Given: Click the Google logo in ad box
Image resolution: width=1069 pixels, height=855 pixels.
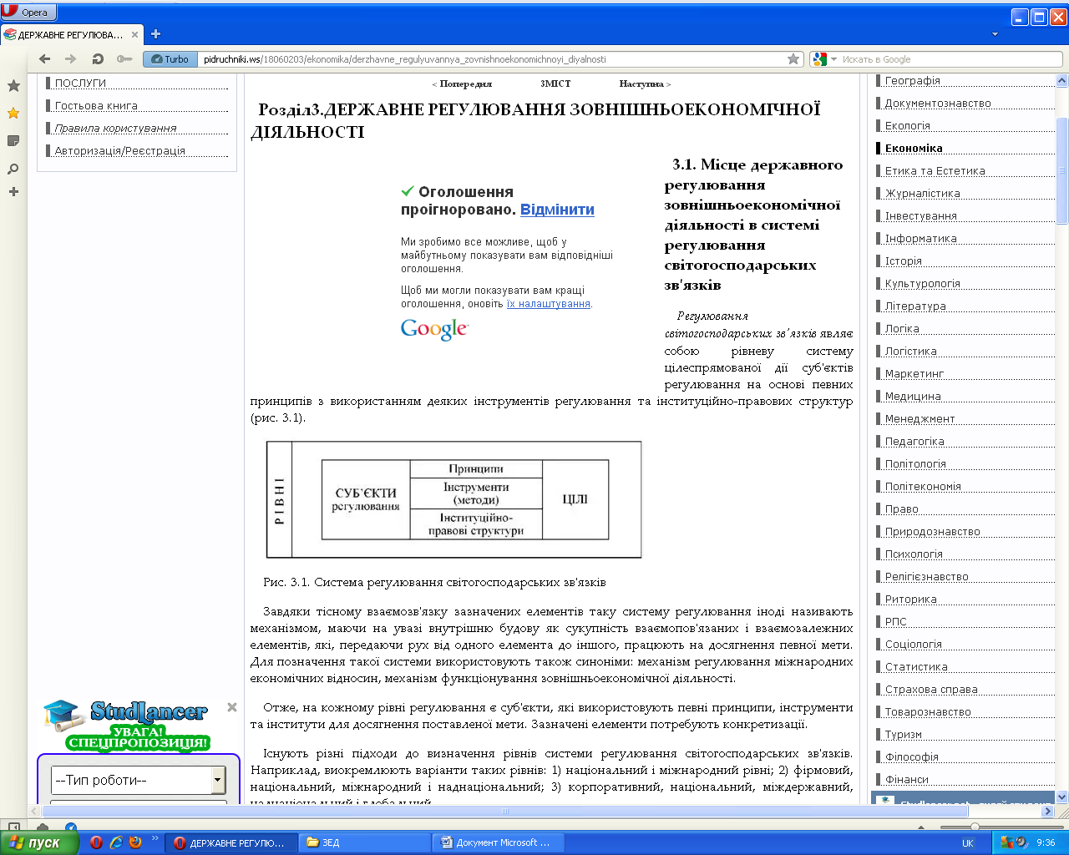Looking at the screenshot, I should pyautogui.click(x=434, y=329).
